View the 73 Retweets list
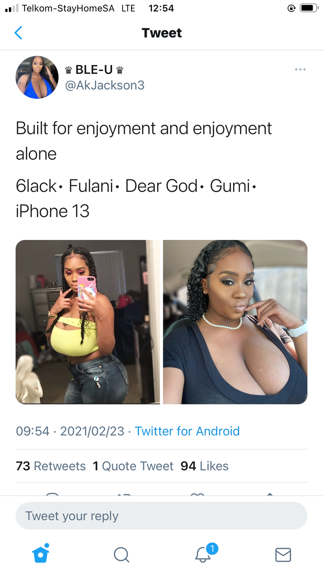 click(x=51, y=466)
